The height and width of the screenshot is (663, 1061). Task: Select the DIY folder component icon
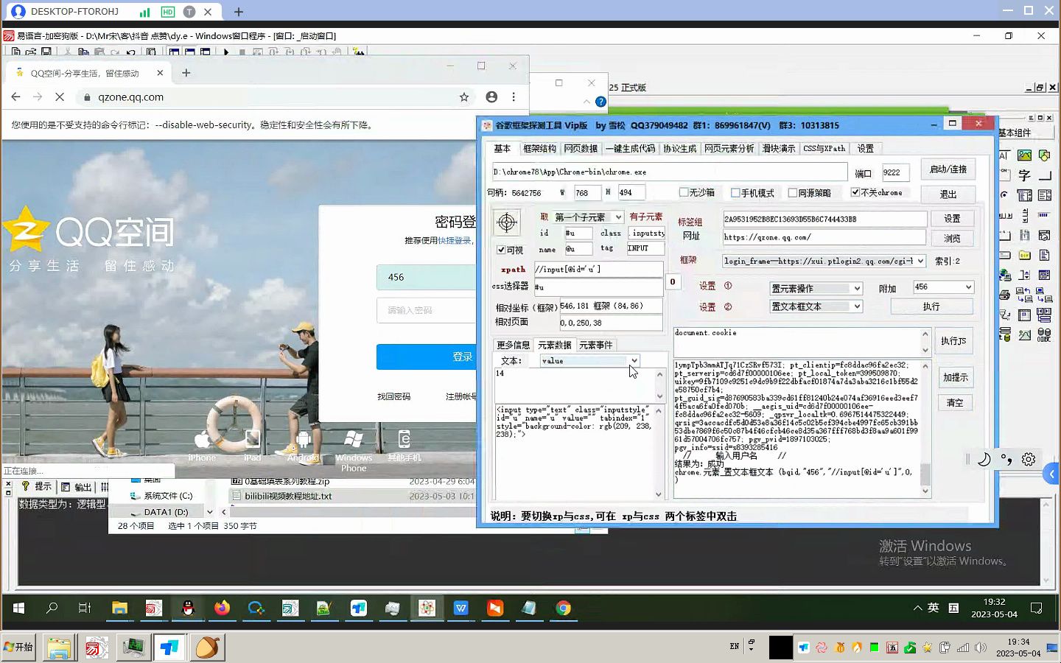1024,255
